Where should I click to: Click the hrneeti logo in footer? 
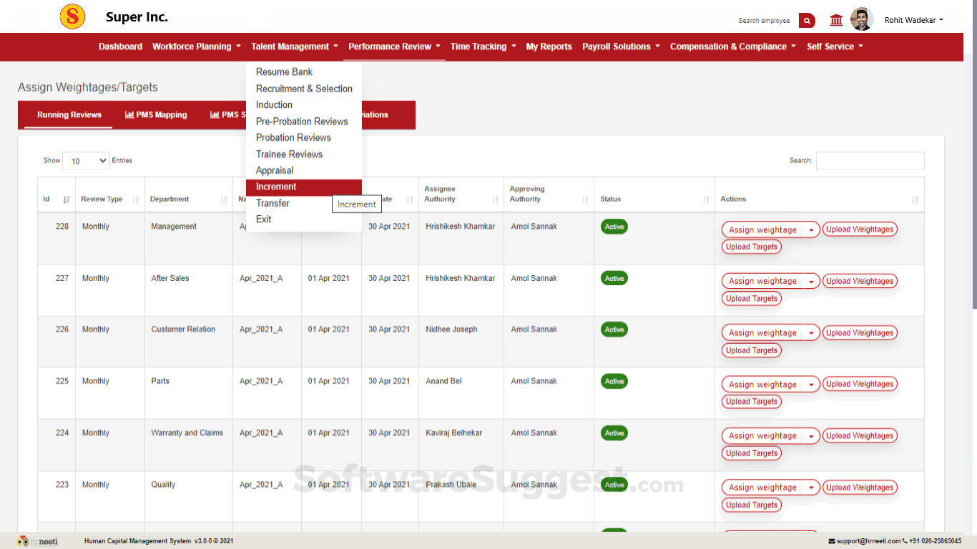tap(38, 541)
